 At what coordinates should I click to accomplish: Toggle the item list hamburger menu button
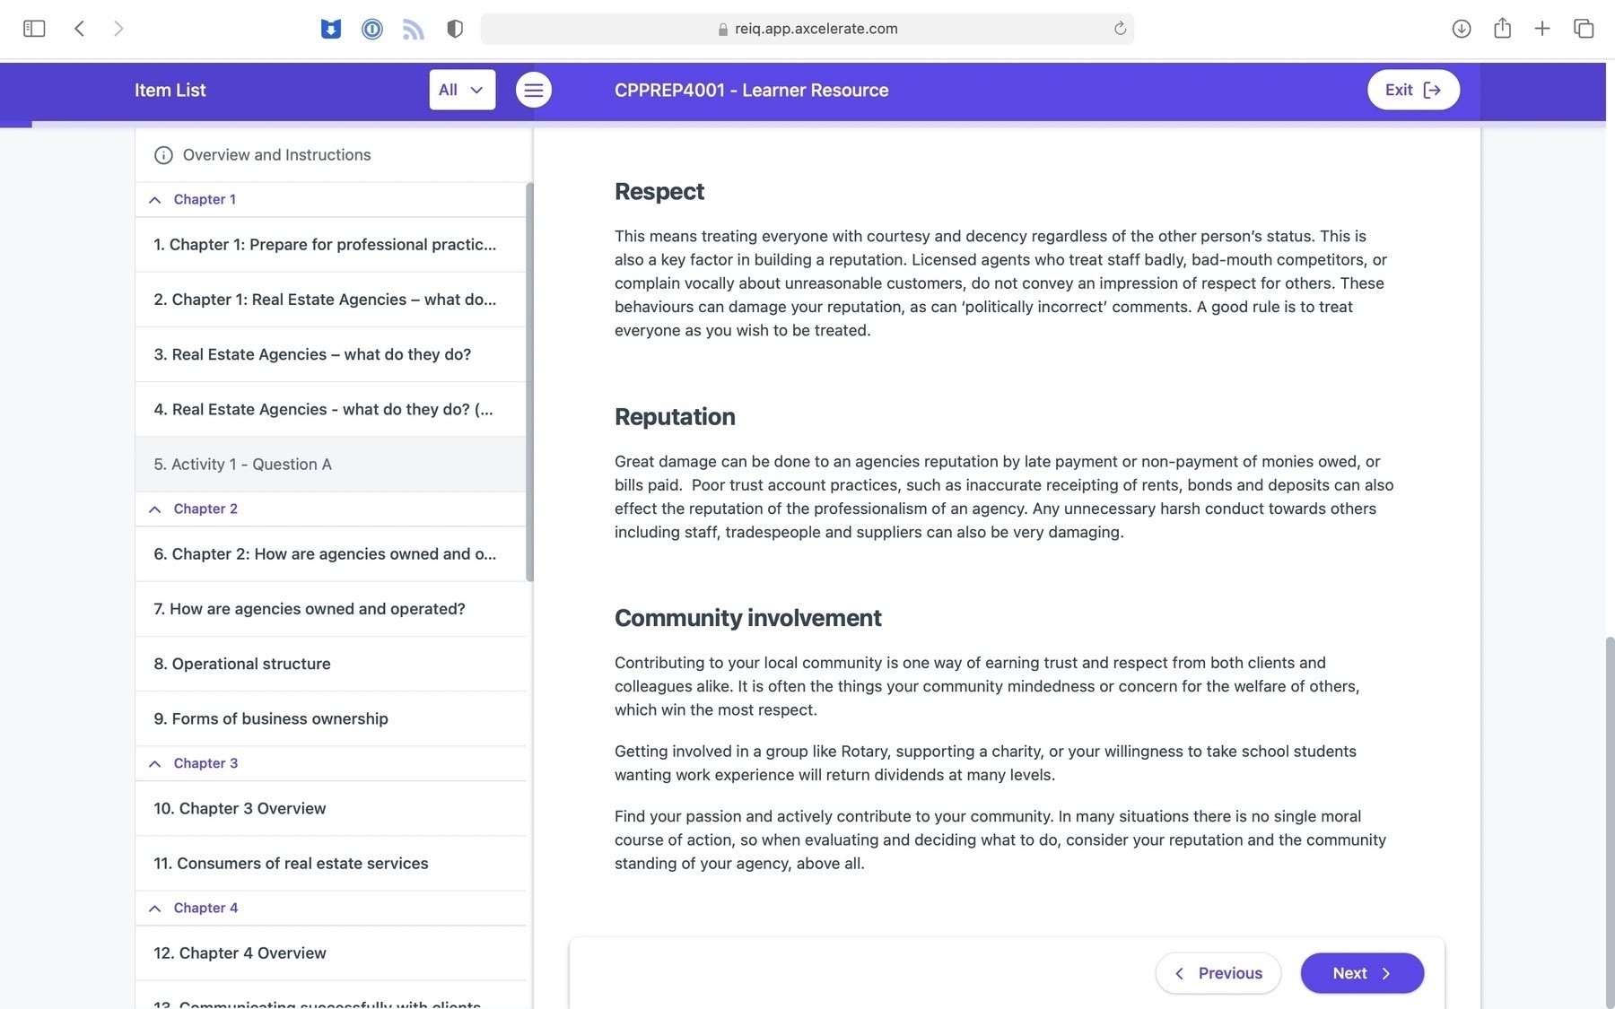[533, 90]
